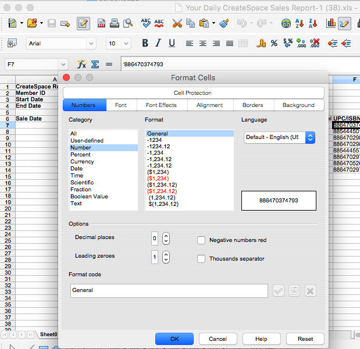Click the Cut scissors icon
Screen dimensions: 360x349
pyautogui.click(x=177, y=24)
